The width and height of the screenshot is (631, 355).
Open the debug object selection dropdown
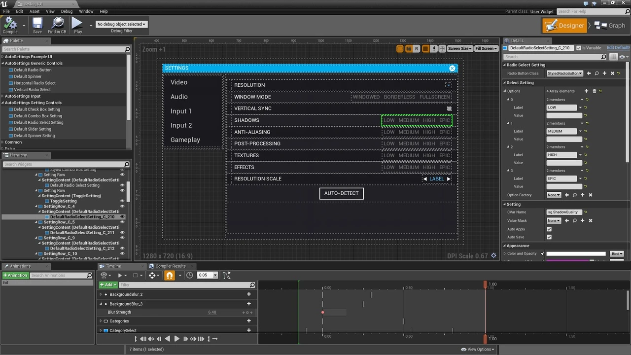[121, 24]
